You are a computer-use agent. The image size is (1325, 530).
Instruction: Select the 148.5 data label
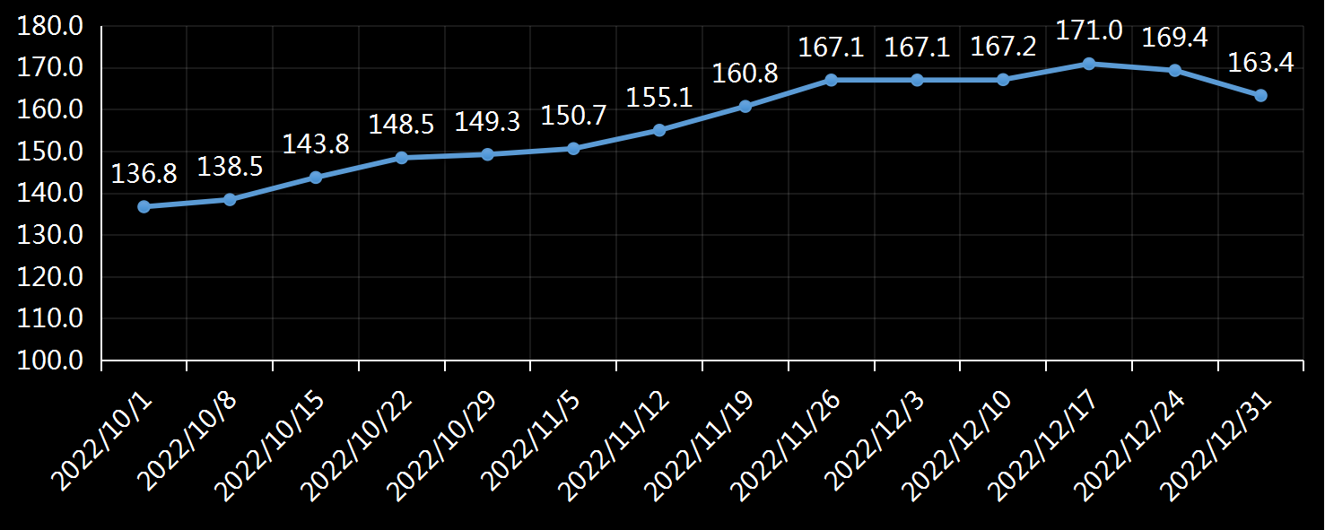coord(401,123)
